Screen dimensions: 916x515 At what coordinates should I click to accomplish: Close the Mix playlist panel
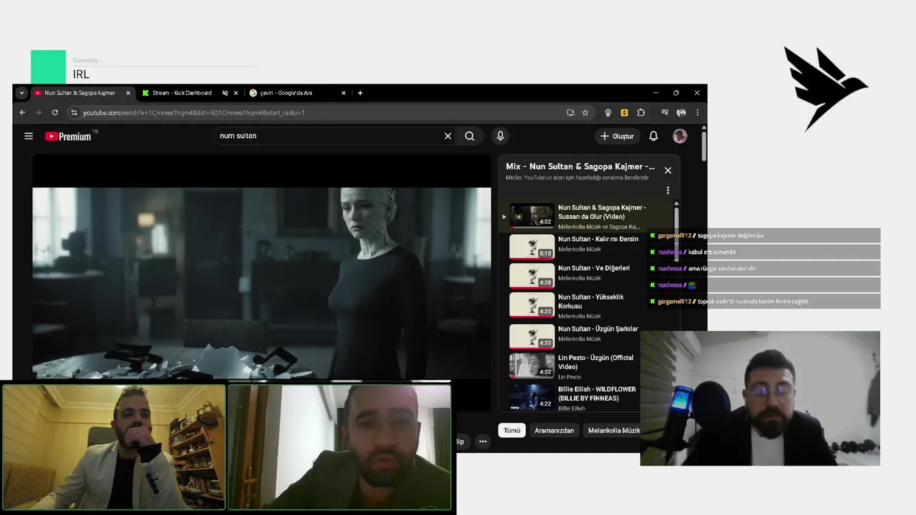[x=668, y=170]
